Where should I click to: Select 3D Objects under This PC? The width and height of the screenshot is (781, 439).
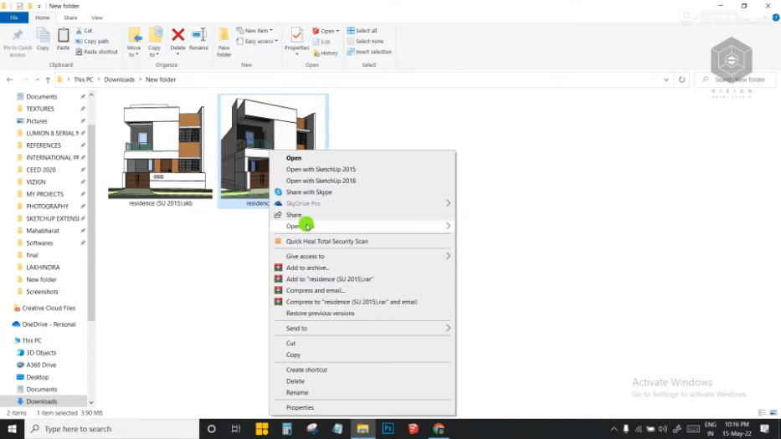(41, 352)
